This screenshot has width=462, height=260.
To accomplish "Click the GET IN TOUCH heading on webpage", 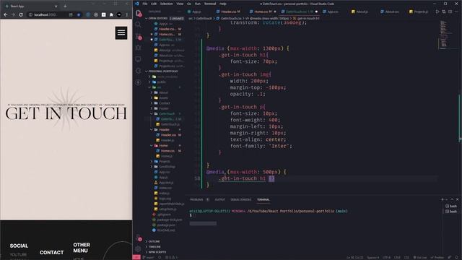I will click(66, 114).
